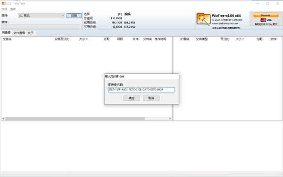
Task: Open the www.diskanalyzer.com link
Action: click(225, 24)
